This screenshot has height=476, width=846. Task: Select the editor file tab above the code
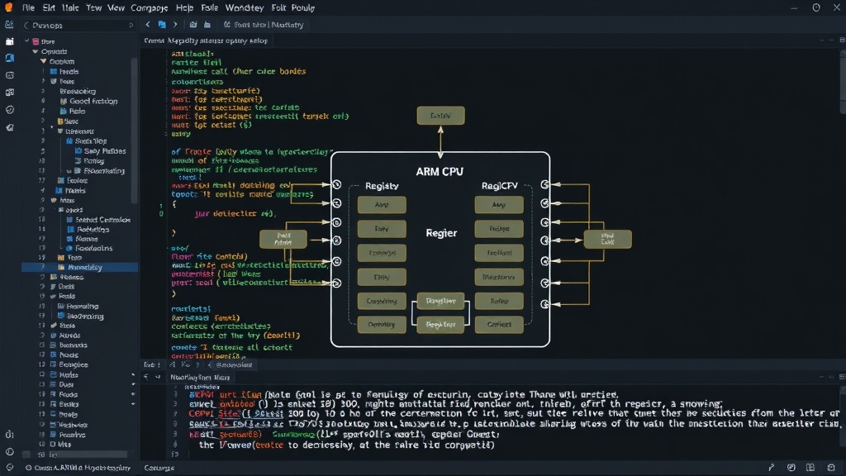pyautogui.click(x=206, y=40)
